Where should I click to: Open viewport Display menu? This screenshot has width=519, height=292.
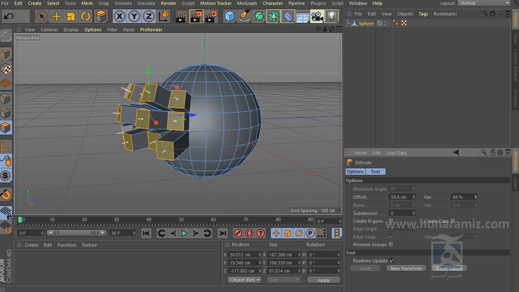(x=71, y=30)
